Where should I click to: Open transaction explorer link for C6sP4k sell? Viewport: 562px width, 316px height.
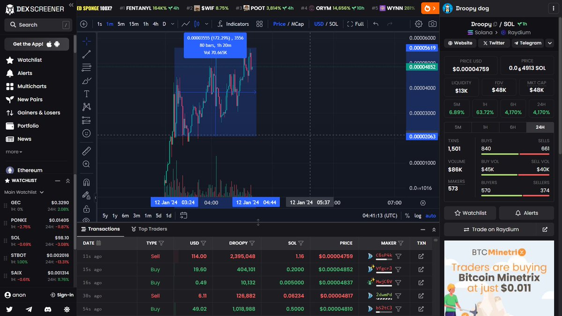tap(421, 256)
